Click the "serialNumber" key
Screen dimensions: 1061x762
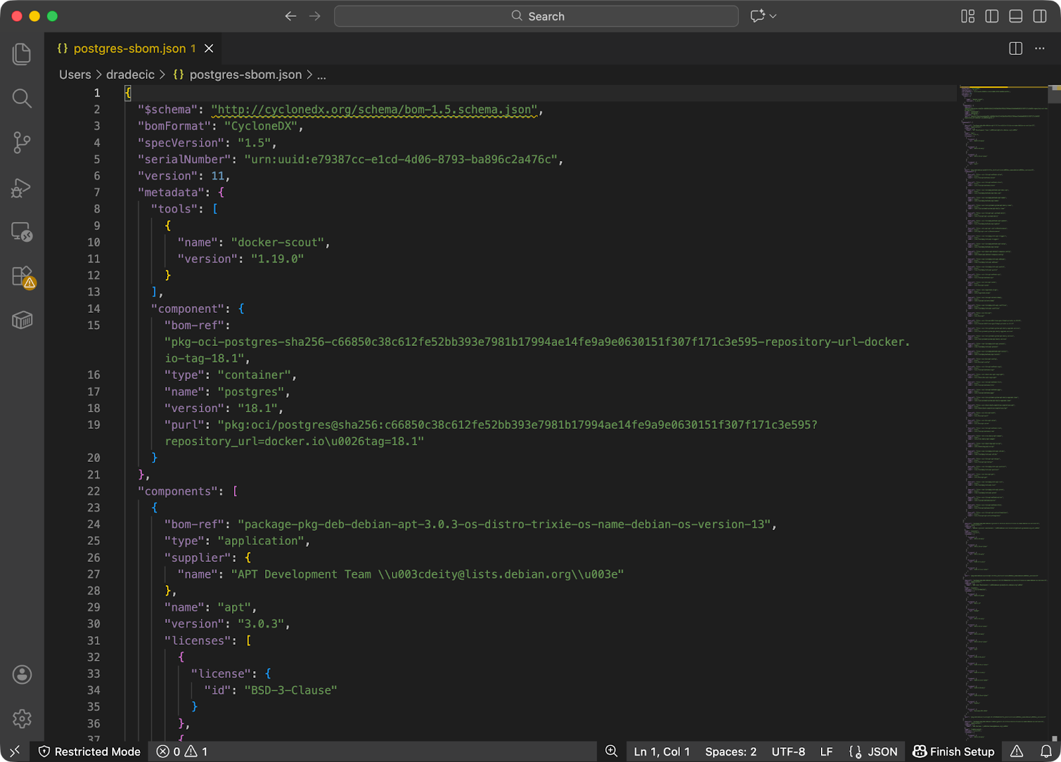click(184, 159)
